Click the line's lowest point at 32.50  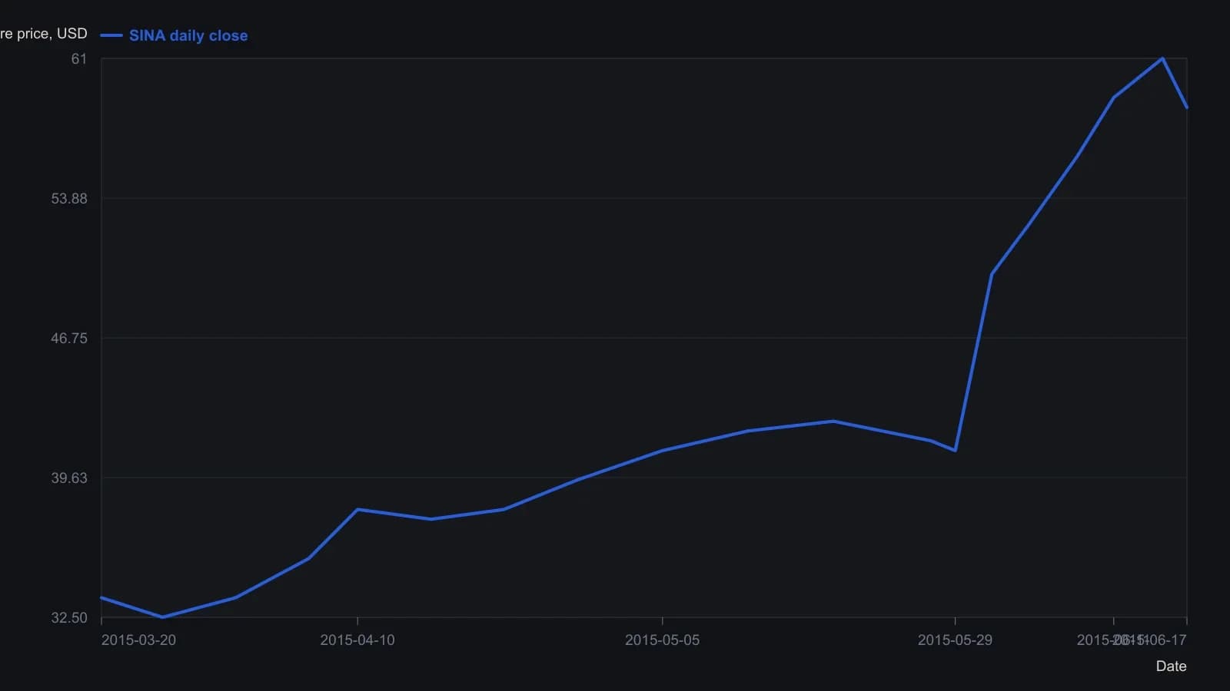click(162, 617)
